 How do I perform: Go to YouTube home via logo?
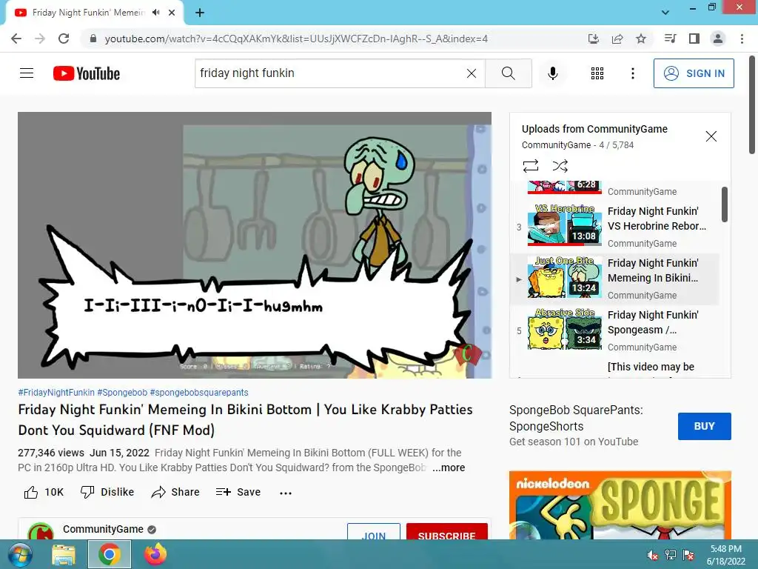tap(87, 73)
